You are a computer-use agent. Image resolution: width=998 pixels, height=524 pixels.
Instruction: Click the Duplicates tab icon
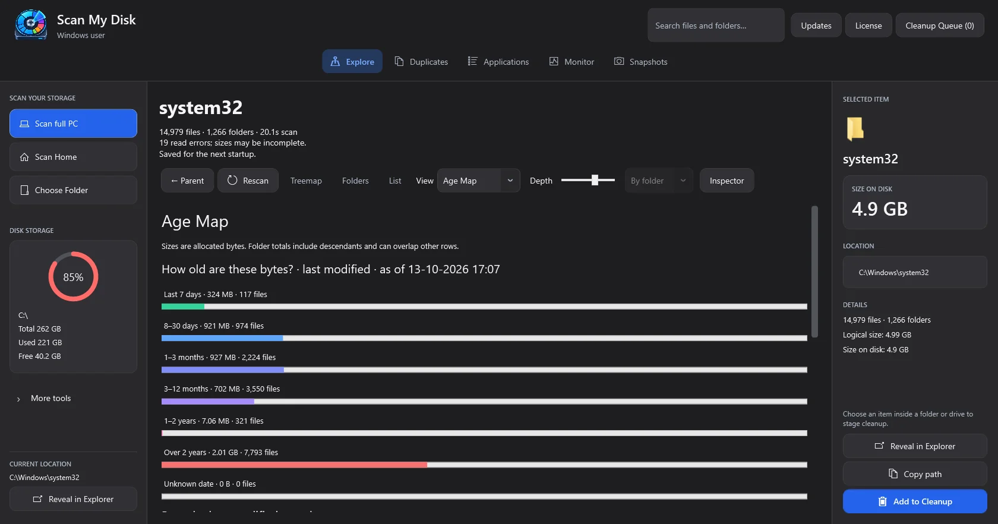[x=399, y=61]
